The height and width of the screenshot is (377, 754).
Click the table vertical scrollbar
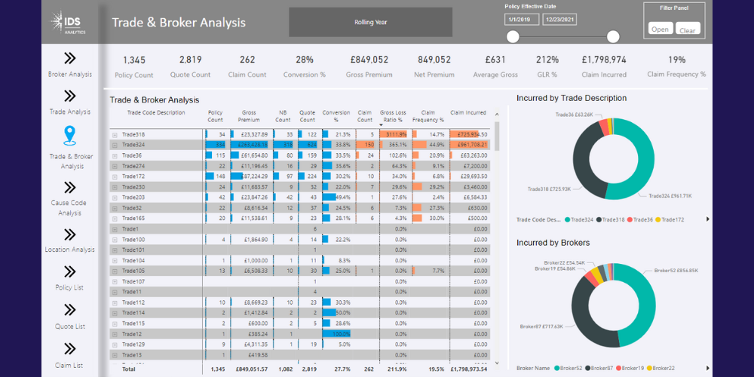coord(497,141)
